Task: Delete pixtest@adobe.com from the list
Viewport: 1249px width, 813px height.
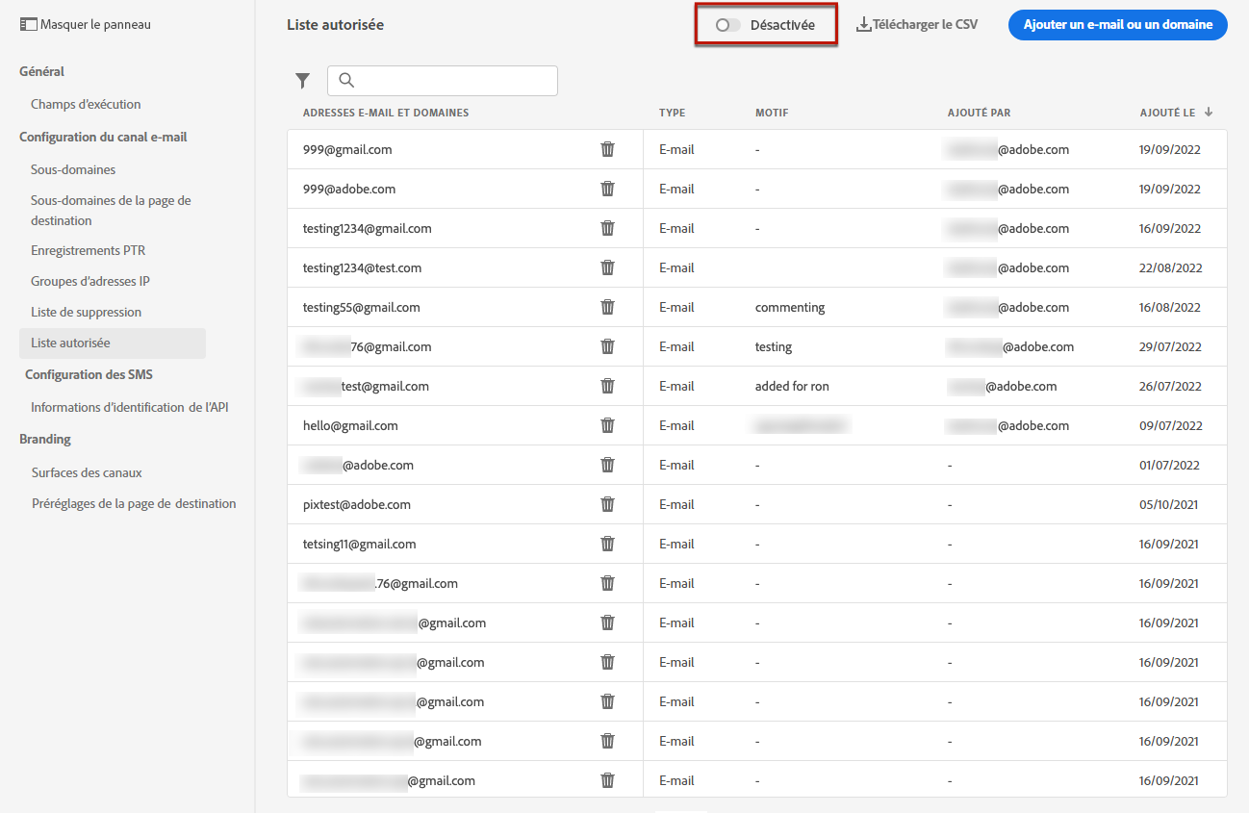Action: 607,504
